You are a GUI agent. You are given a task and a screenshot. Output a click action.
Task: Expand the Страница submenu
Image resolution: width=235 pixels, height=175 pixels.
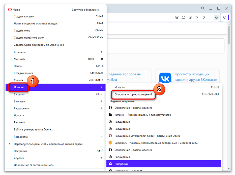[55, 52]
